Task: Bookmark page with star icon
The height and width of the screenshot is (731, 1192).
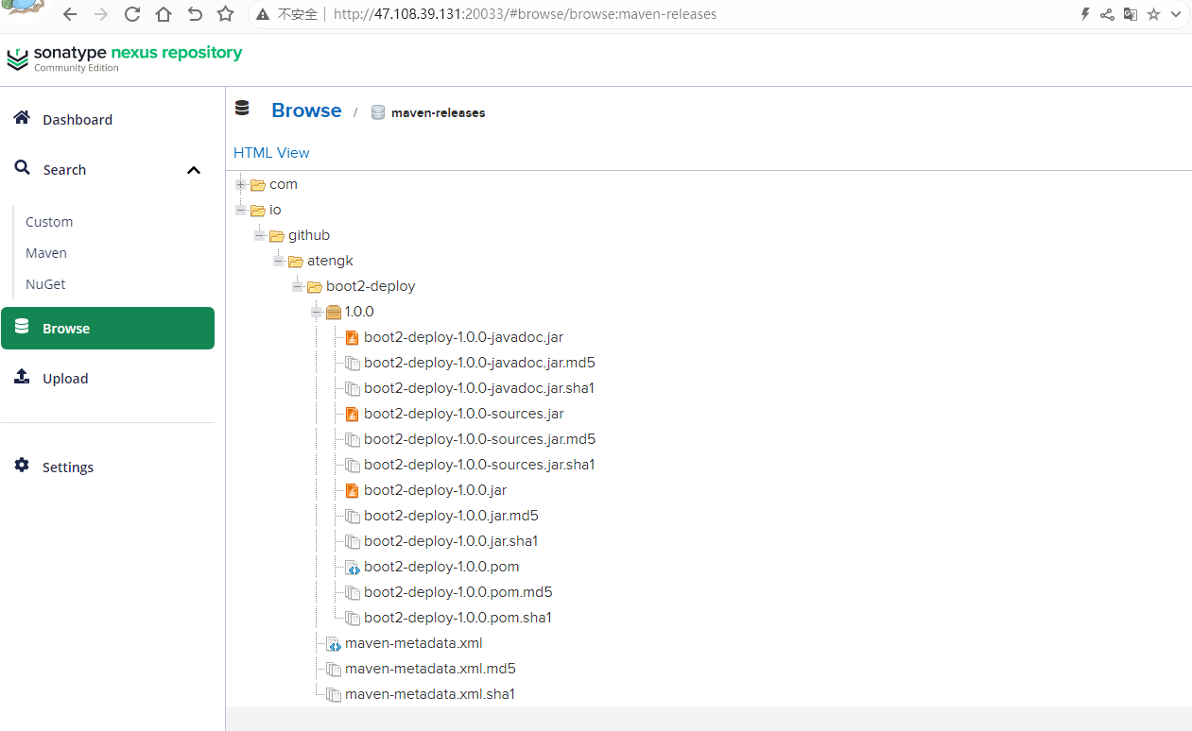Action: (x=225, y=14)
